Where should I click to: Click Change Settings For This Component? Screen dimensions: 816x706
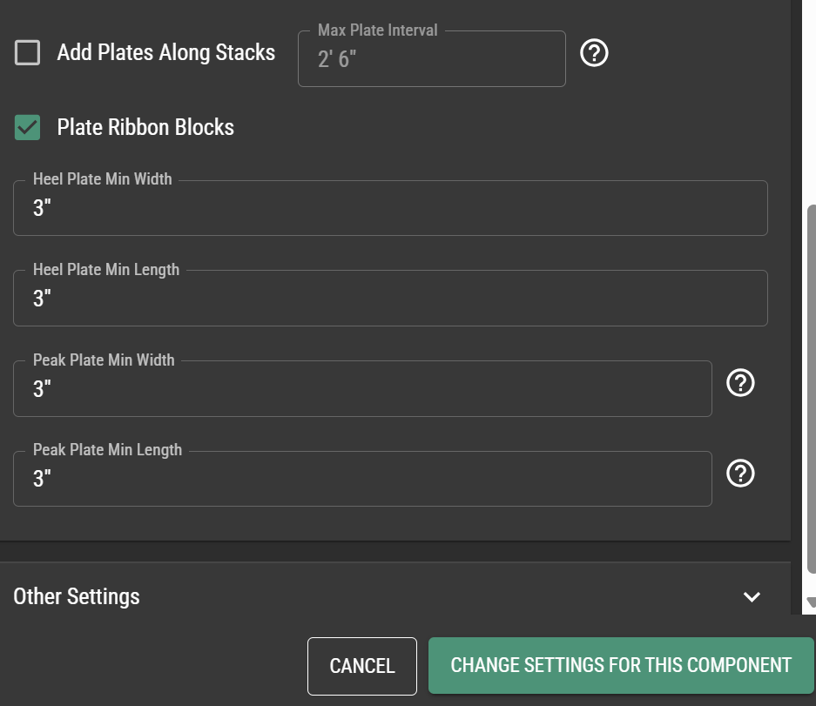(x=620, y=666)
